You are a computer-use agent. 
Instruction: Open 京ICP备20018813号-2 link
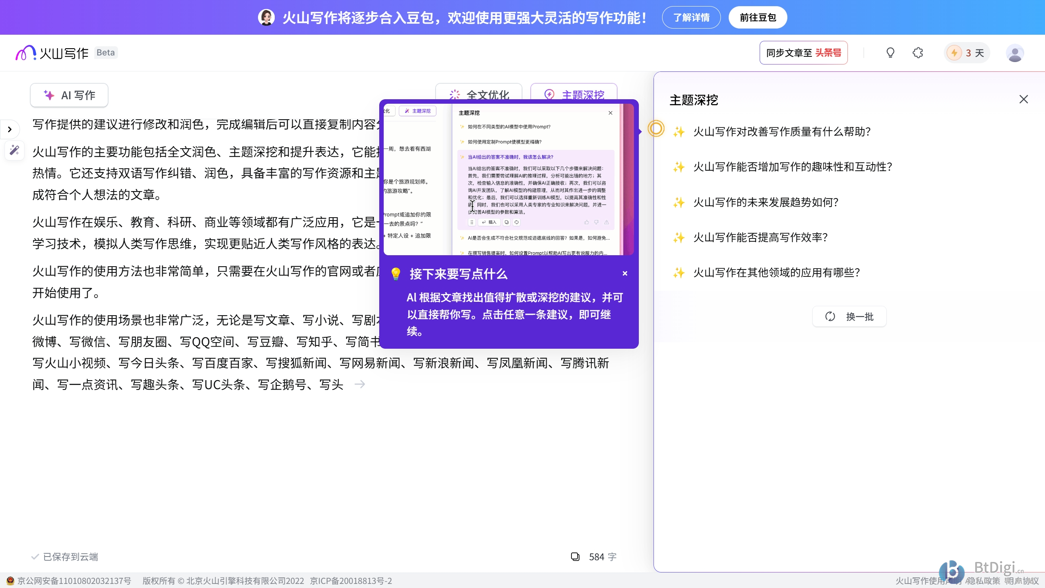[351, 581]
